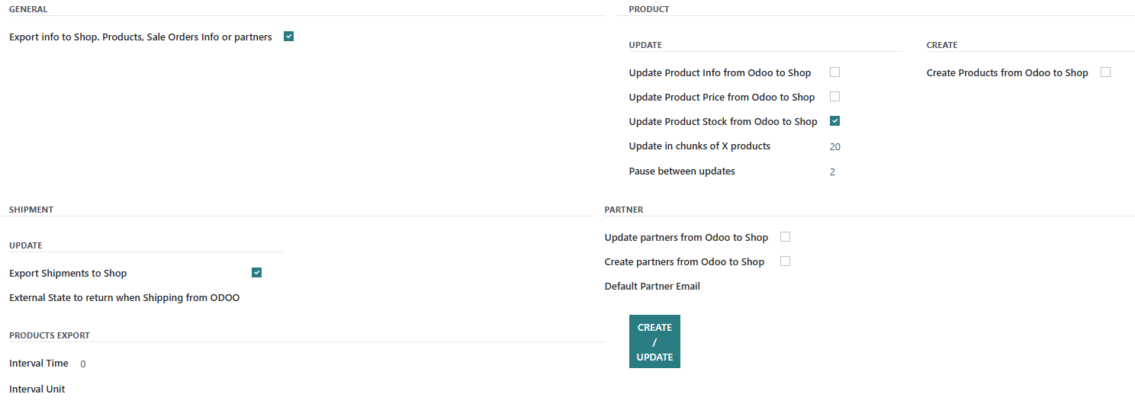Disable Update Product Stock from Odoo to Shop

834,121
